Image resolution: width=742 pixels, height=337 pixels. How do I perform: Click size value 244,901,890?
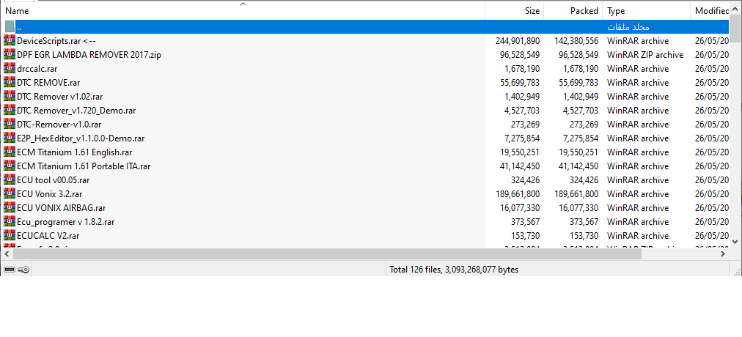pos(517,40)
